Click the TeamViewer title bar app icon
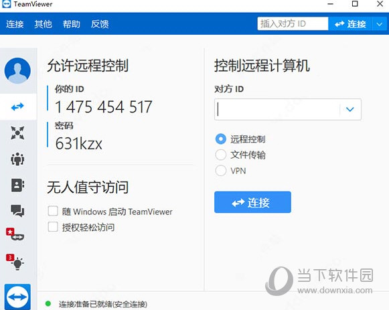The height and width of the screenshot is (310, 389). pos(6,4)
